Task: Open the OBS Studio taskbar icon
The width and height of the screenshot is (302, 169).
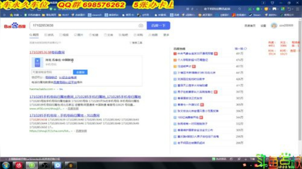Action: [45, 165]
